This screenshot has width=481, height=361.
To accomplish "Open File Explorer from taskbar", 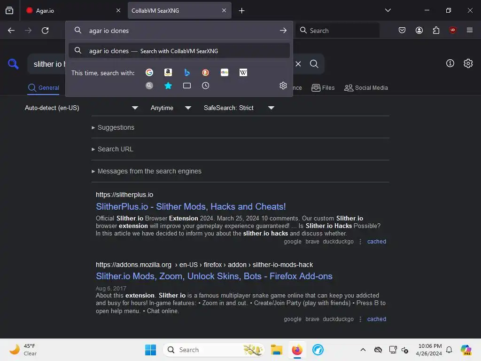I will point(276,350).
